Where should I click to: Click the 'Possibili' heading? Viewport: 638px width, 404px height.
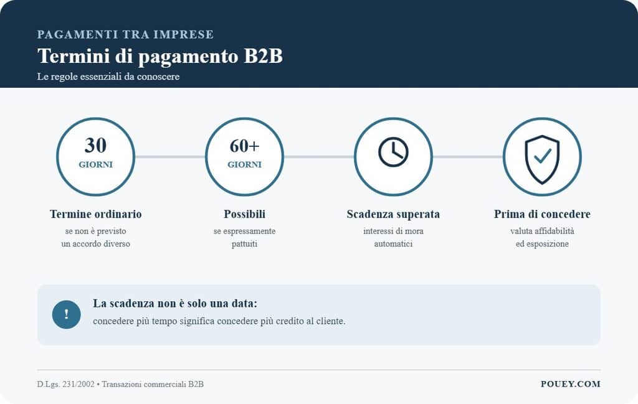tap(244, 214)
